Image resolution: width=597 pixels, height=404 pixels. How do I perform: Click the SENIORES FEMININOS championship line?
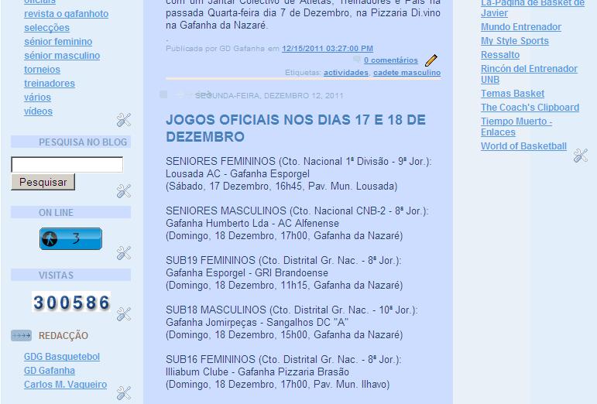click(299, 161)
